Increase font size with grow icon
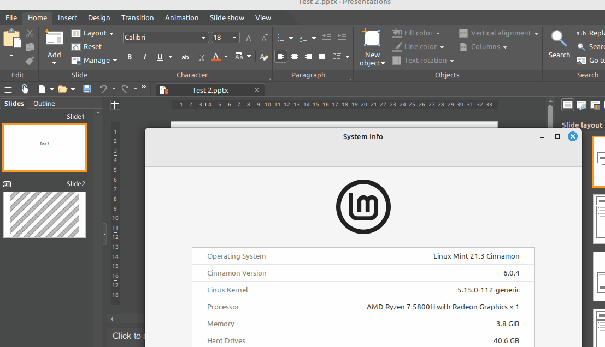Screen dimensions: 605x347 [x=249, y=38]
